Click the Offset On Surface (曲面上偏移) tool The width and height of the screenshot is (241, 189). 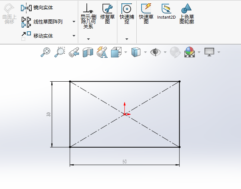[9, 14]
